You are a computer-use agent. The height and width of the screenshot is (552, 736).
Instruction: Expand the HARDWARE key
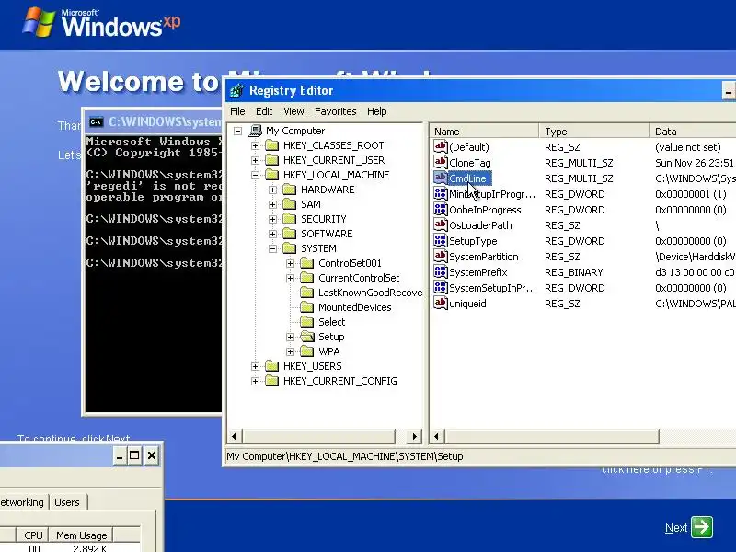272,190
